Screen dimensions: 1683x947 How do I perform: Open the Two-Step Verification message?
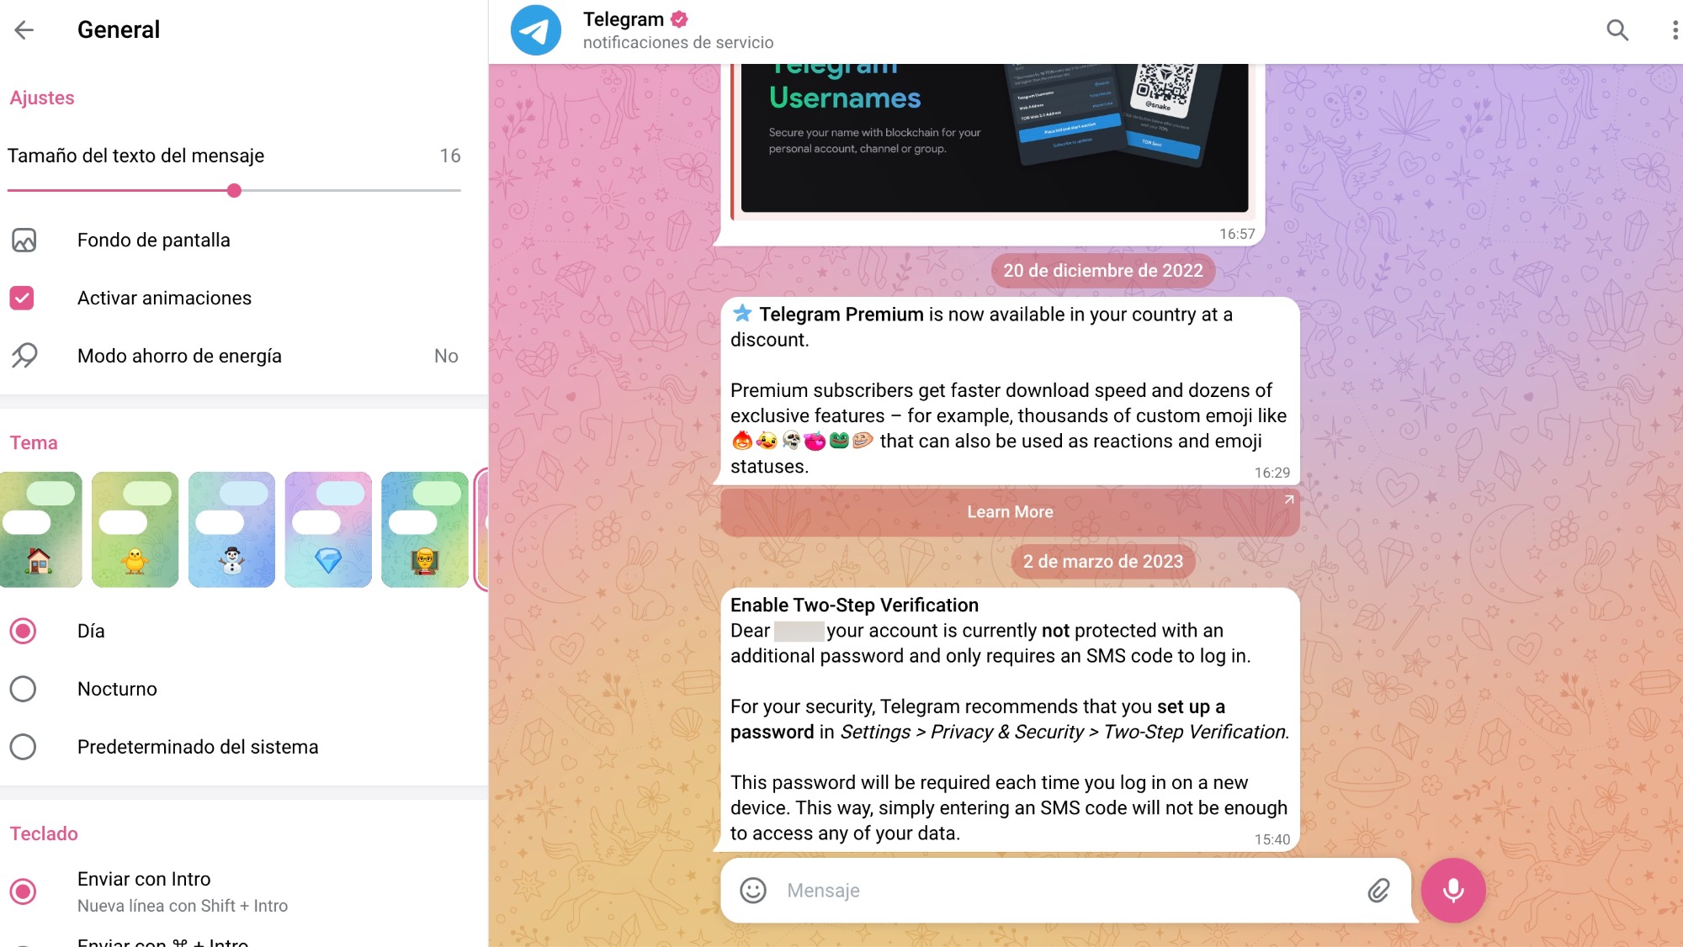pyautogui.click(x=1006, y=716)
